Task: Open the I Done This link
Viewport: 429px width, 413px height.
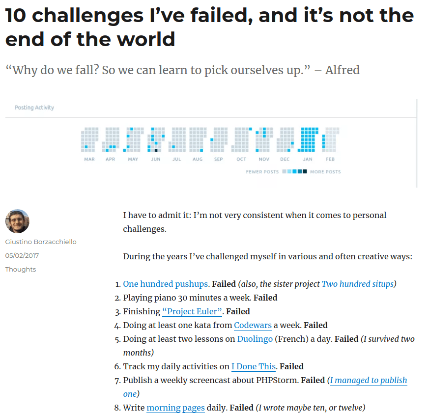Action: [254, 366]
